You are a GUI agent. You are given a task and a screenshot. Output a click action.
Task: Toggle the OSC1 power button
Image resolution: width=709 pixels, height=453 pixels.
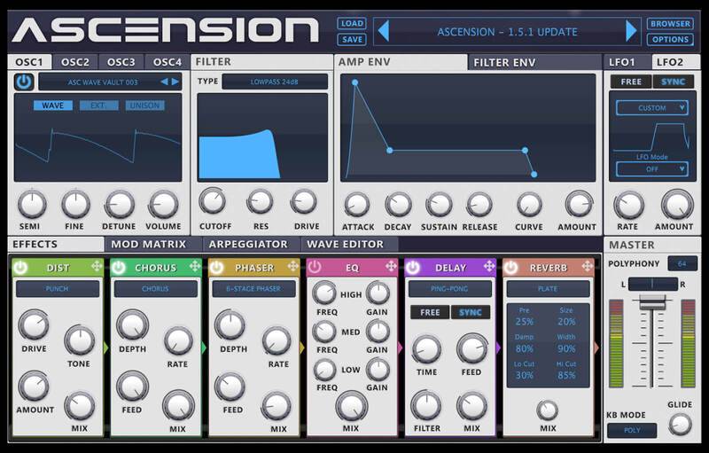click(24, 82)
